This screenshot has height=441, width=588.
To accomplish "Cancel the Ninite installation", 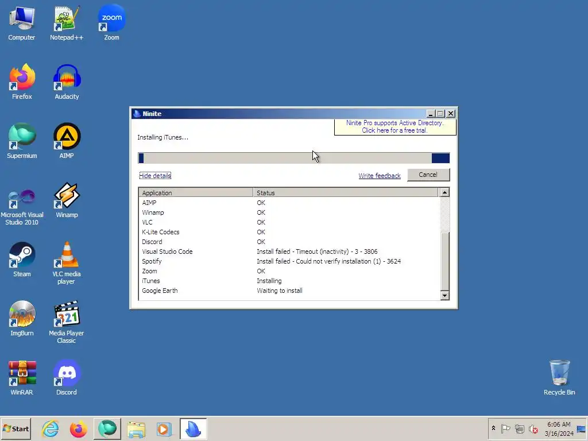I will click(x=428, y=175).
